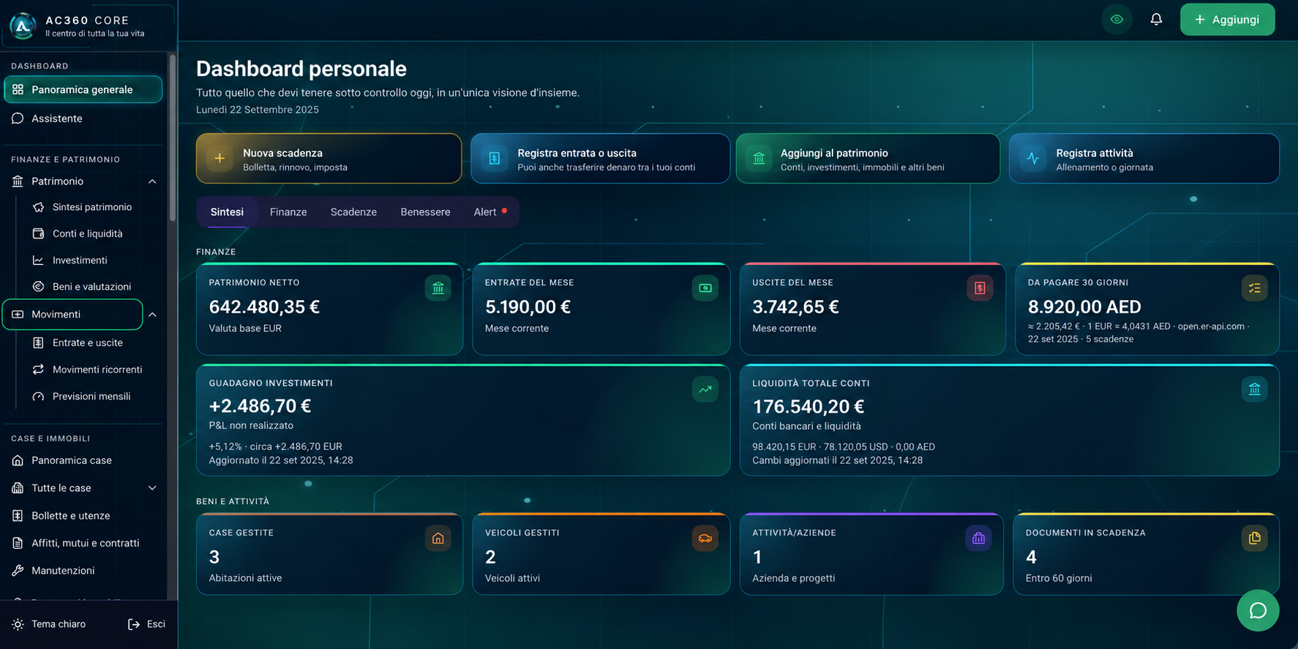Click trend icon on Guadagno investimenti card
Image resolution: width=1298 pixels, height=649 pixels.
point(705,389)
